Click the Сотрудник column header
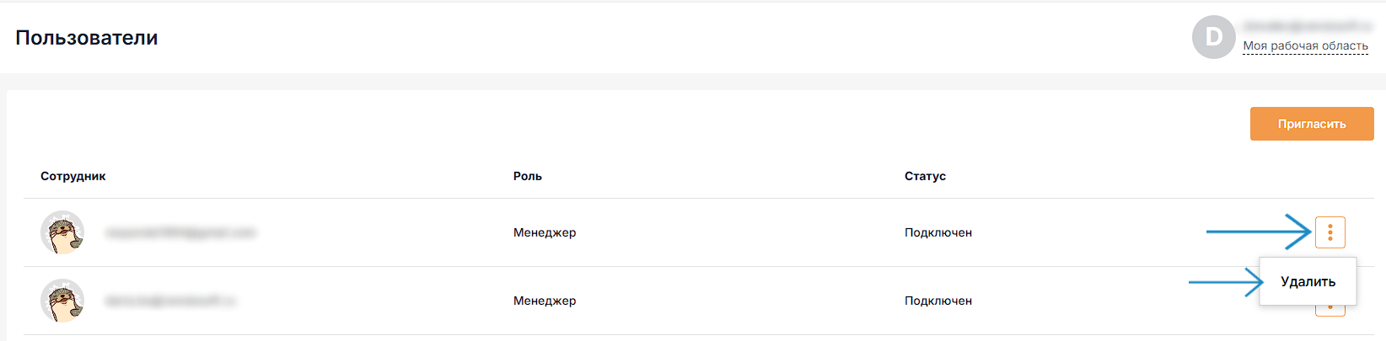Viewport: 1386px width, 341px height. [73, 176]
